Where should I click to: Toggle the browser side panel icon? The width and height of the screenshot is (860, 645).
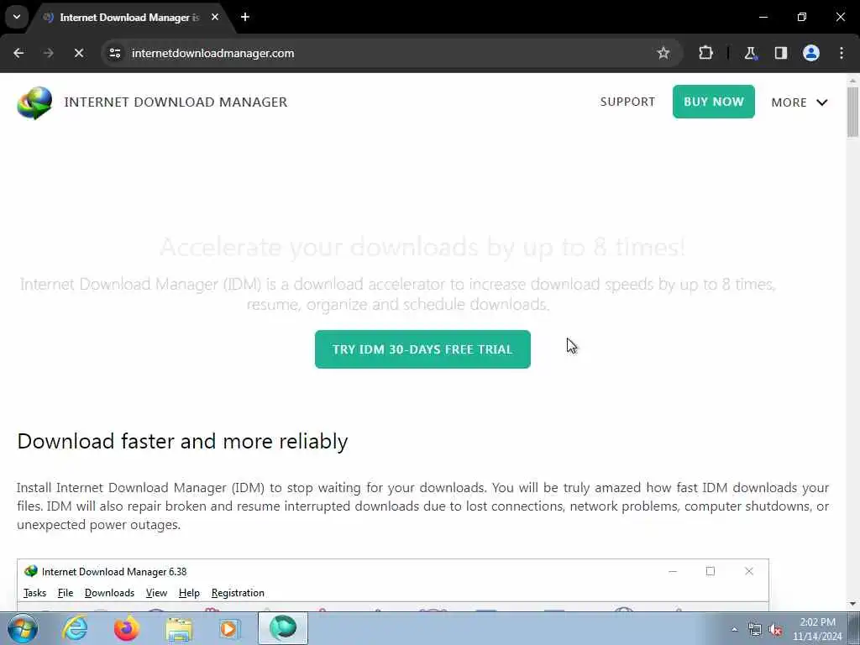coord(780,53)
